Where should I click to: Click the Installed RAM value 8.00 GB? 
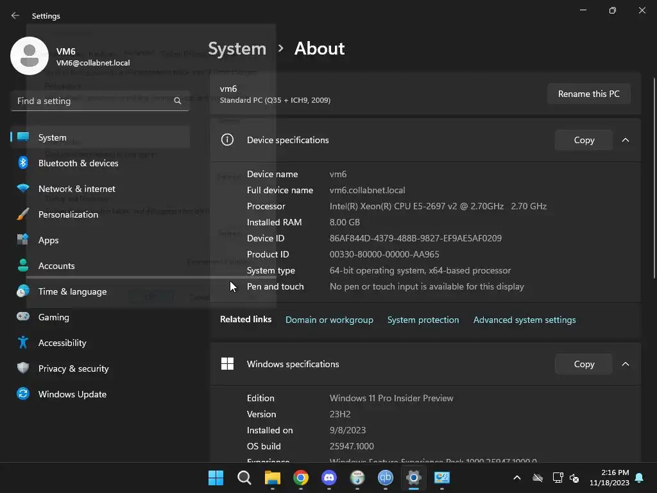point(345,222)
